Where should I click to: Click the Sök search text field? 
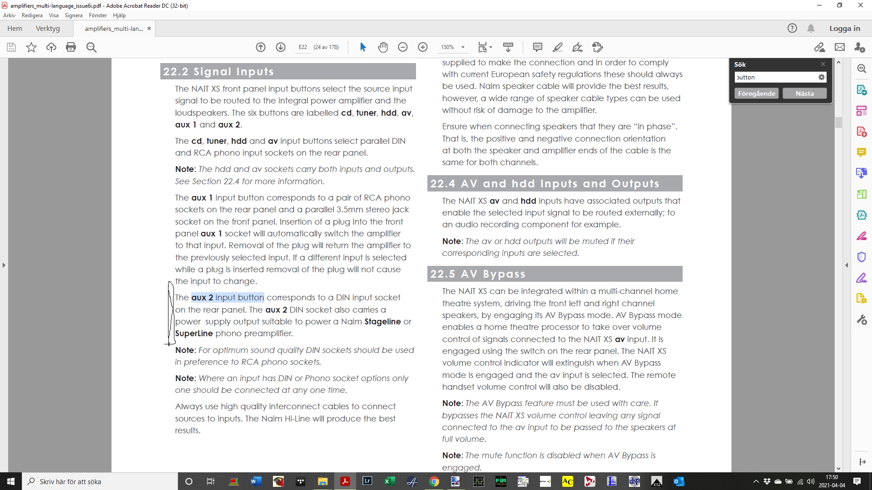click(x=776, y=77)
